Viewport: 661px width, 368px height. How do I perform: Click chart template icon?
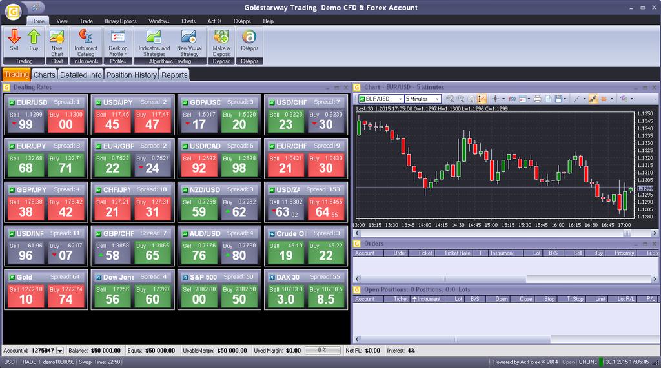(x=523, y=99)
